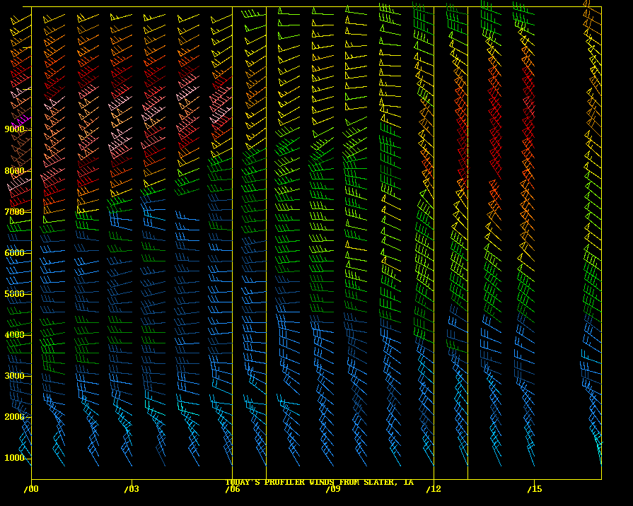Select the 4000 height label
633x506 pixels.
pos(14,334)
